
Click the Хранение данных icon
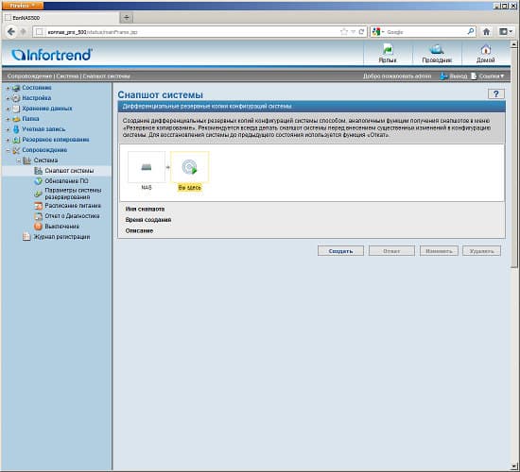tap(16, 109)
